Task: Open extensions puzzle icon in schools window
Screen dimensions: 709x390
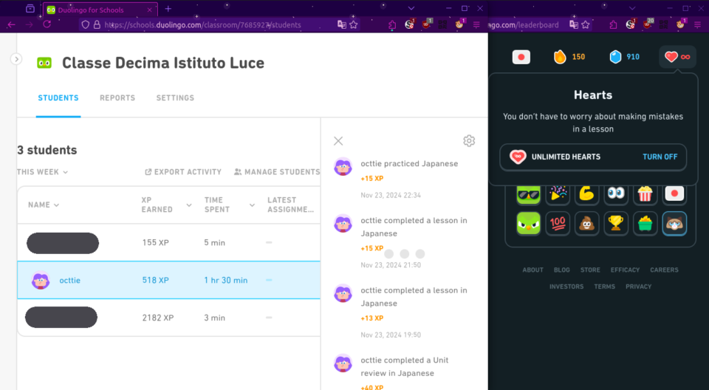Action: tap(392, 25)
